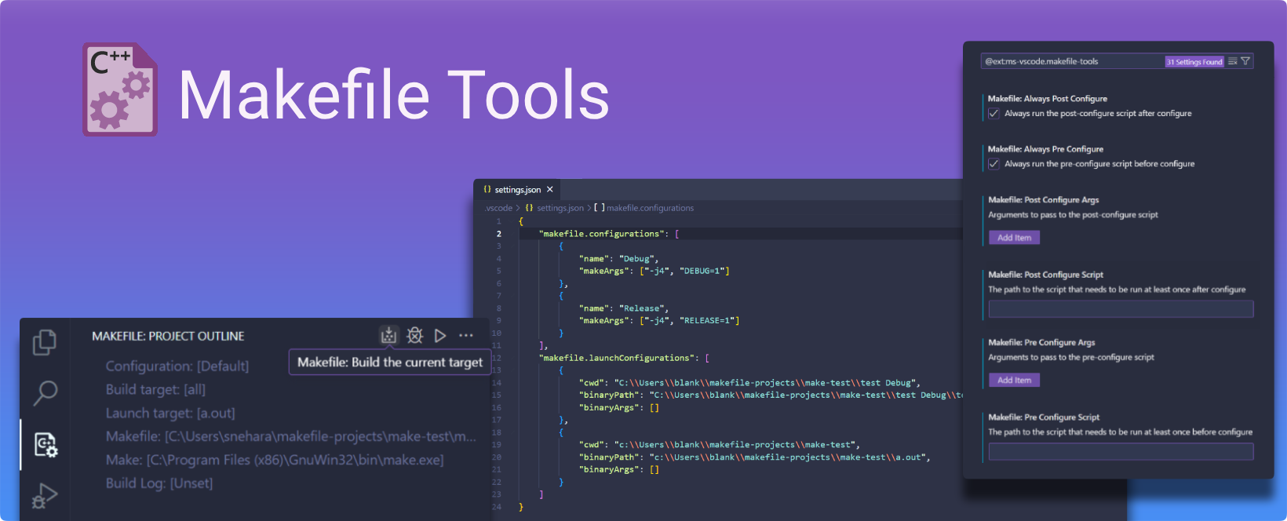The height and width of the screenshot is (521, 1287).
Task: Click Makefile: Pre Configure Args setting title
Action: coord(1041,342)
